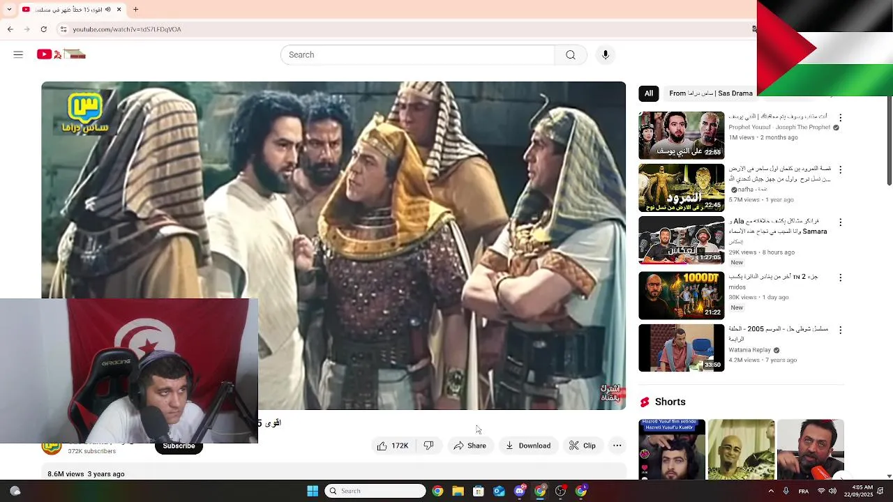The width and height of the screenshot is (893, 502).
Task: Expand the tab search dropdown arrow
Action: pos(9,10)
